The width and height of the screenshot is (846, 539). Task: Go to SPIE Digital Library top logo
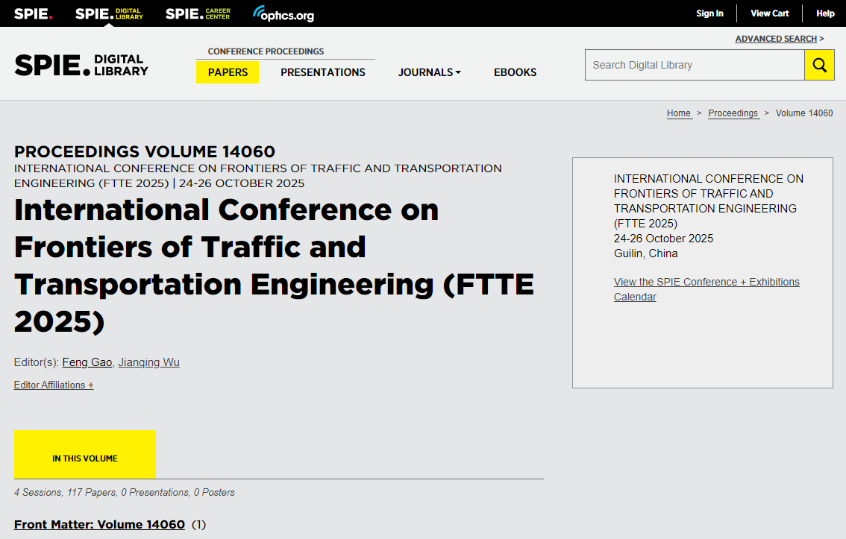click(109, 13)
